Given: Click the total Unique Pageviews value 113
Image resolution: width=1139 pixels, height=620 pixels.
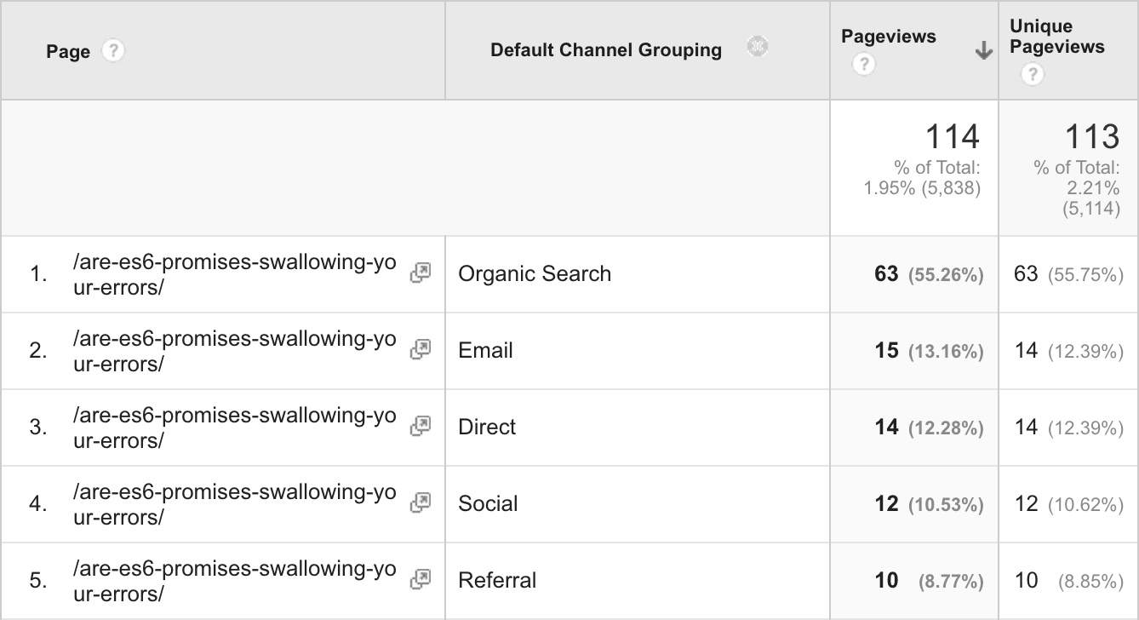Looking at the screenshot, I should 1092,136.
